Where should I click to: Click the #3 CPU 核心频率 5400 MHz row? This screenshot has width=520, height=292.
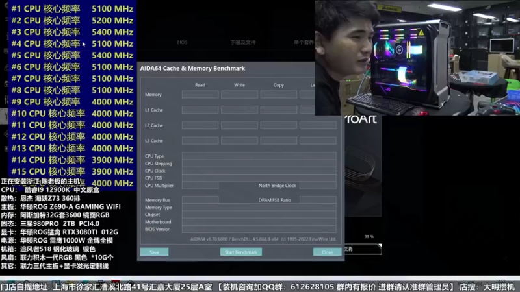coord(72,32)
